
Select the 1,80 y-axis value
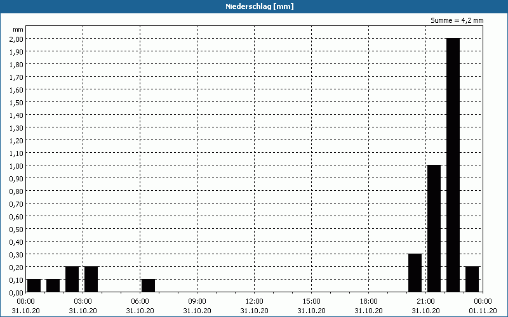tap(17, 65)
